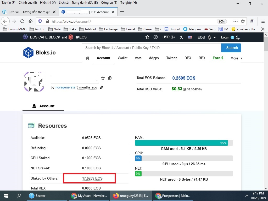Open the Wallet tab
Viewport: 268px width, 201px height.
tap(122, 58)
